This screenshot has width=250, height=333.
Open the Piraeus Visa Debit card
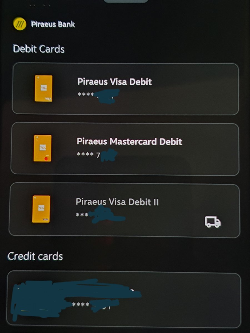point(126,89)
